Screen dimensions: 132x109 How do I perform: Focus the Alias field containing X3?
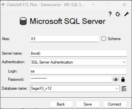tap(64, 39)
